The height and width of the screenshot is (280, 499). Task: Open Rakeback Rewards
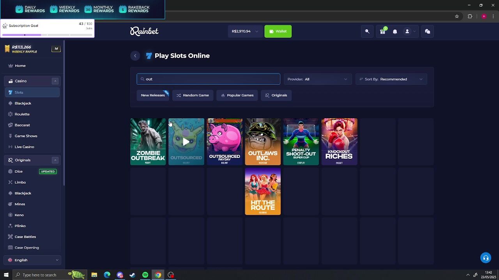[x=134, y=9]
